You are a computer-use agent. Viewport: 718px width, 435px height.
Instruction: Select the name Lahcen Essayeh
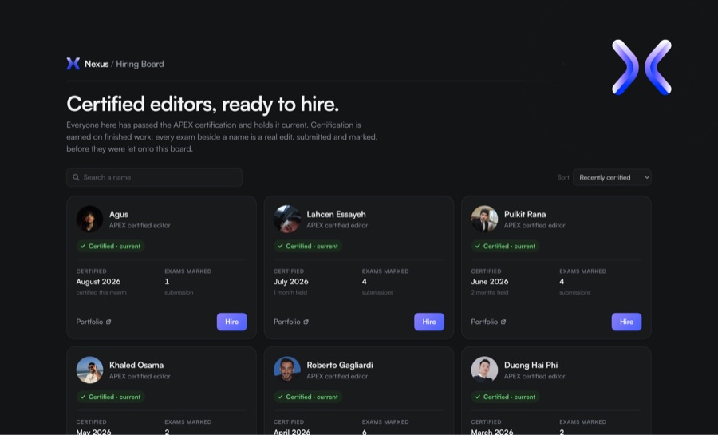[x=336, y=214]
